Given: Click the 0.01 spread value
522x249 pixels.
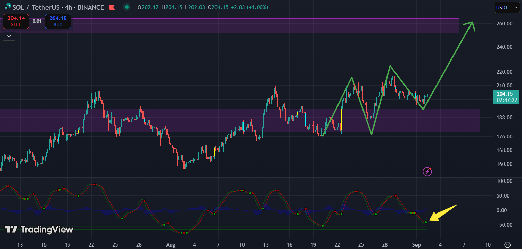Looking at the screenshot, I should (37, 21).
